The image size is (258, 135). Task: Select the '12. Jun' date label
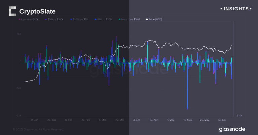(222, 120)
